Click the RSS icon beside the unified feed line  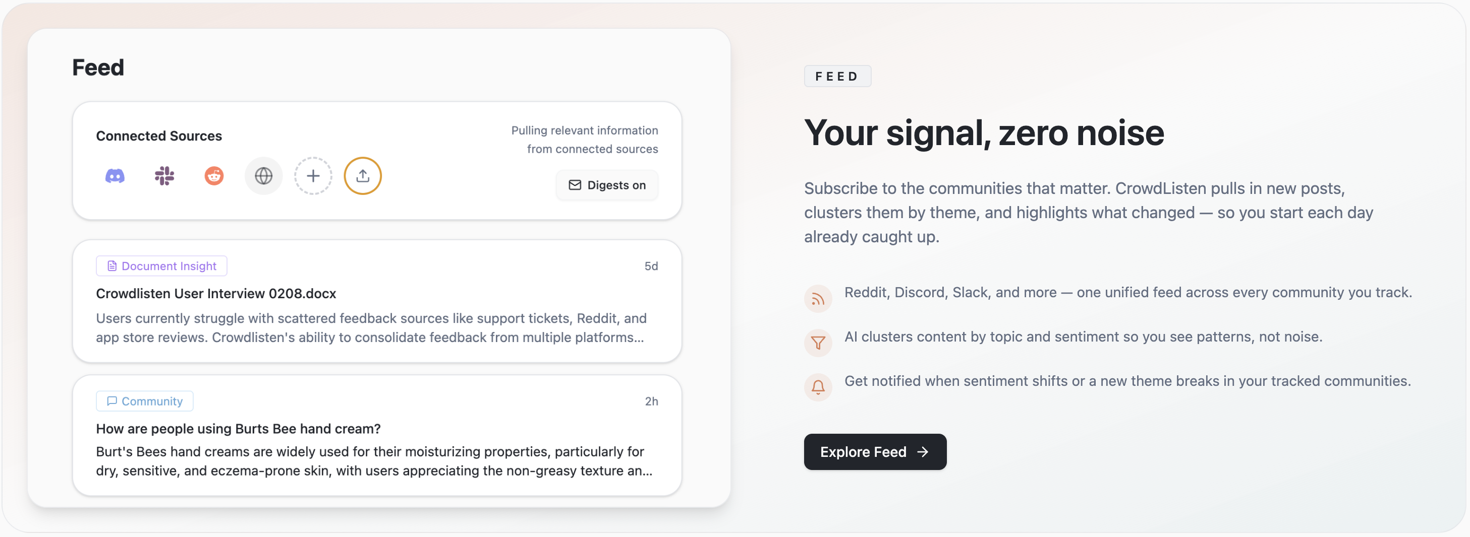pos(818,298)
